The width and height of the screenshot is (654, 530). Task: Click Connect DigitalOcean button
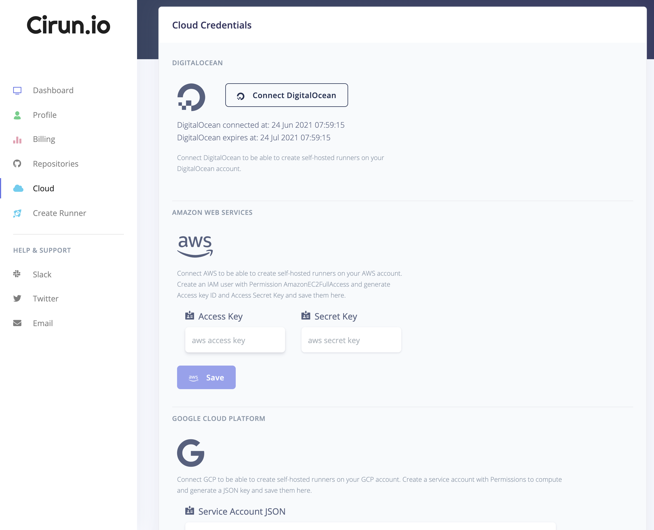coord(286,95)
